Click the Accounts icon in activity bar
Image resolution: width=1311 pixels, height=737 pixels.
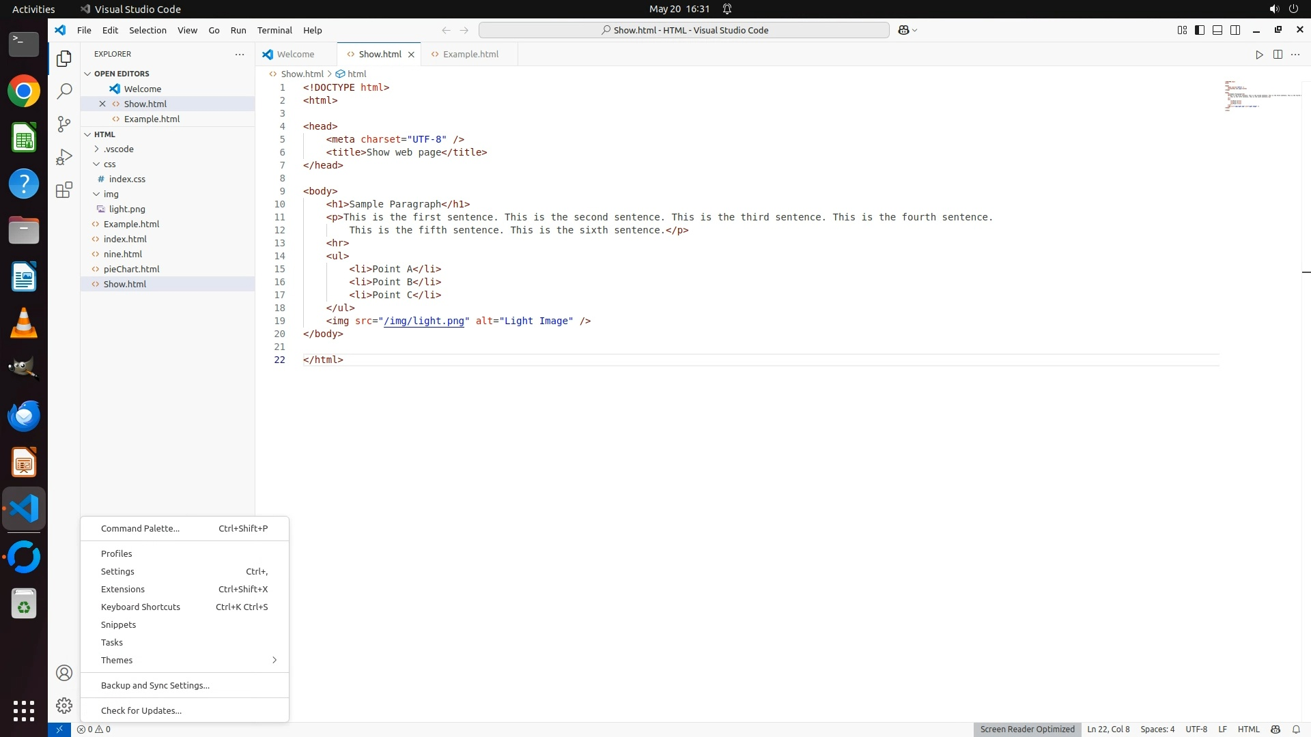click(x=64, y=673)
